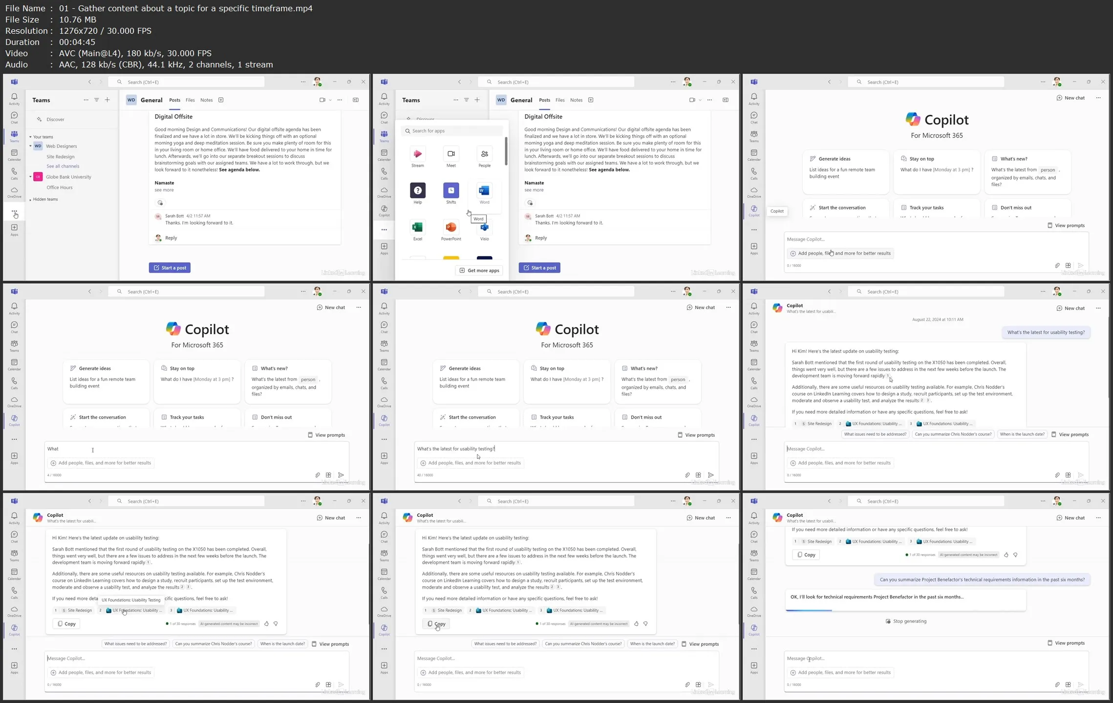Click the Generate ideas pencil icon beside Copilot tooltip frame
1113x703 pixels.
pos(813,159)
